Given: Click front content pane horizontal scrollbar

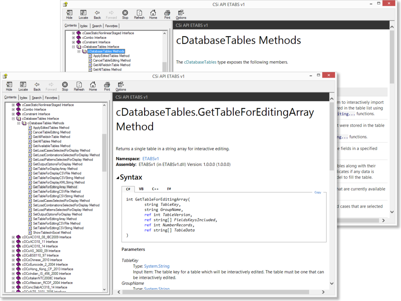Looking at the screenshot, I should click(216, 292).
